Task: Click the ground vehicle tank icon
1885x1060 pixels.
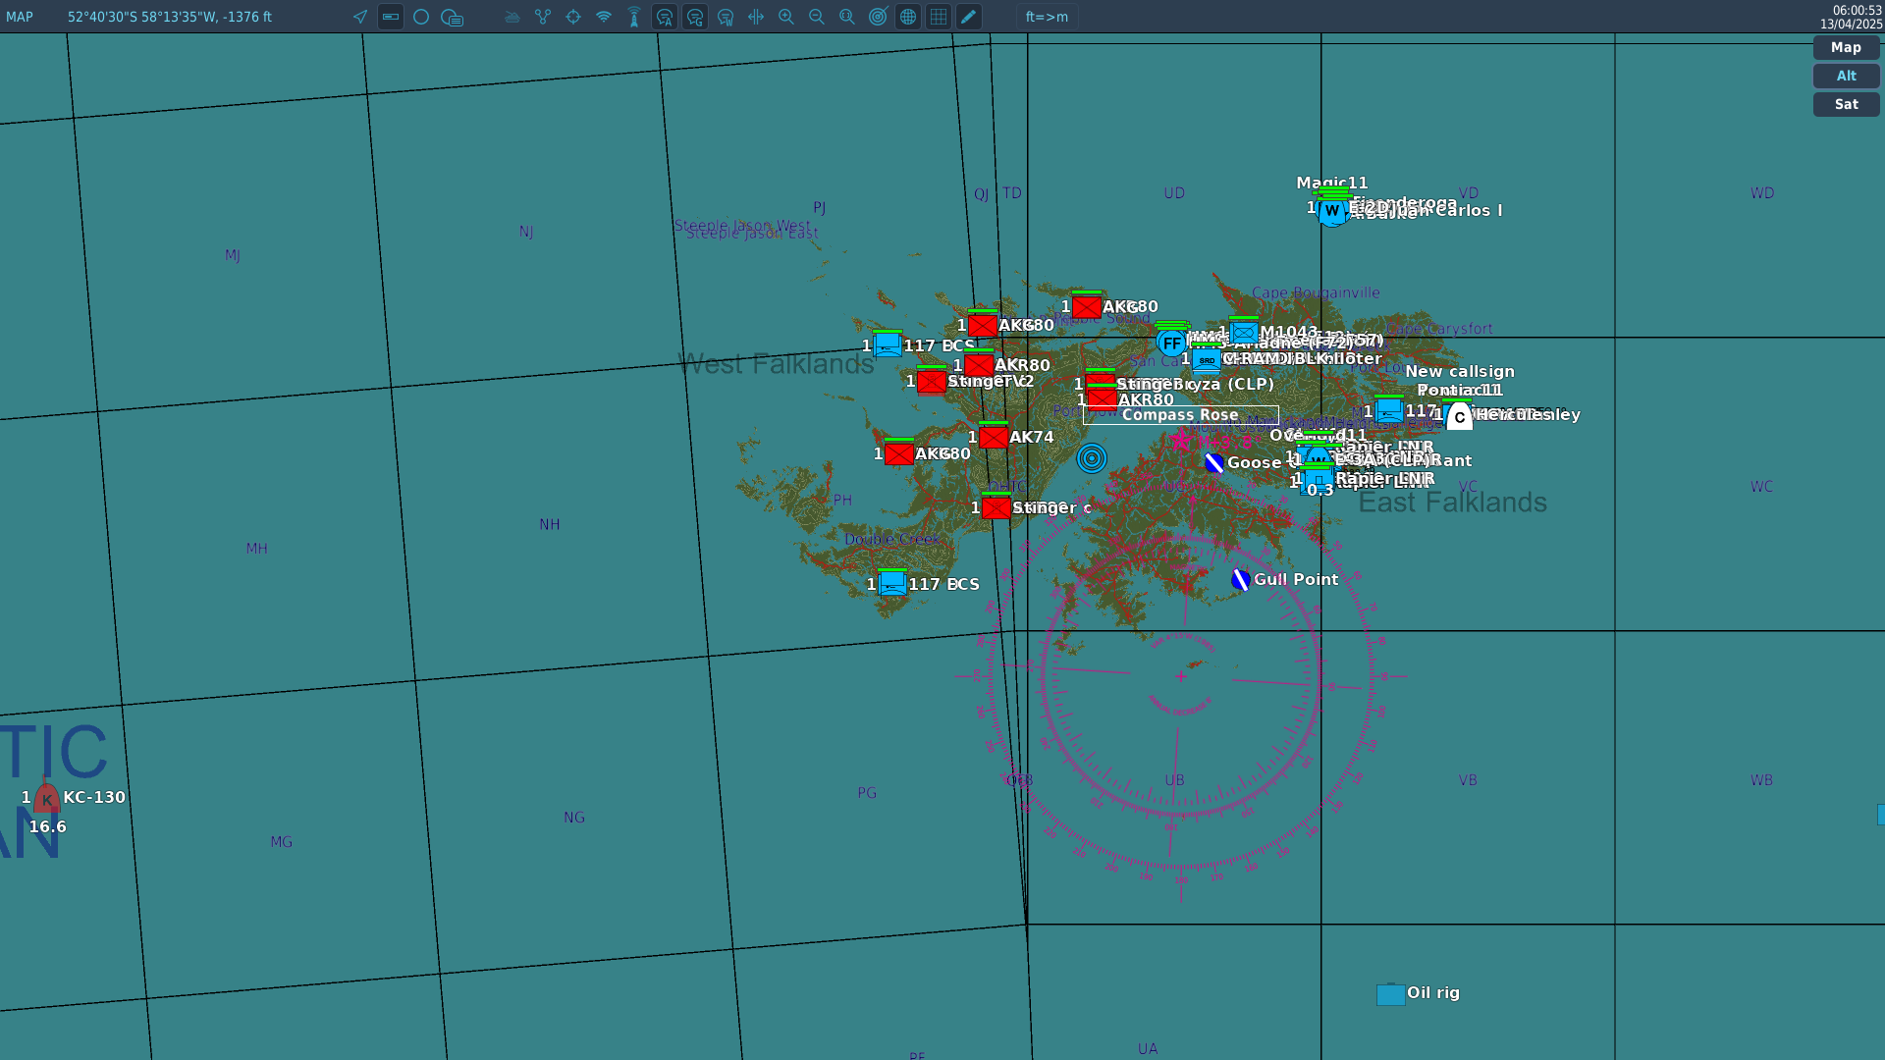Action: [x=512, y=17]
